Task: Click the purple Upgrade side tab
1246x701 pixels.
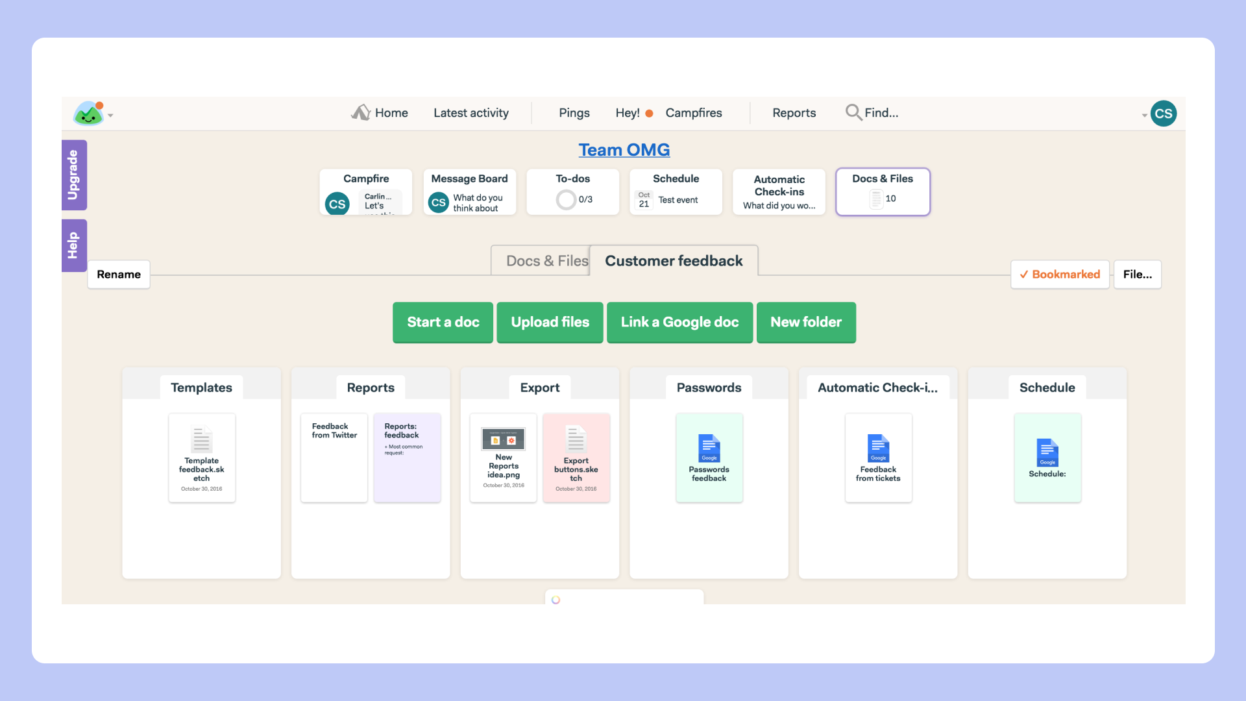Action: point(74,175)
